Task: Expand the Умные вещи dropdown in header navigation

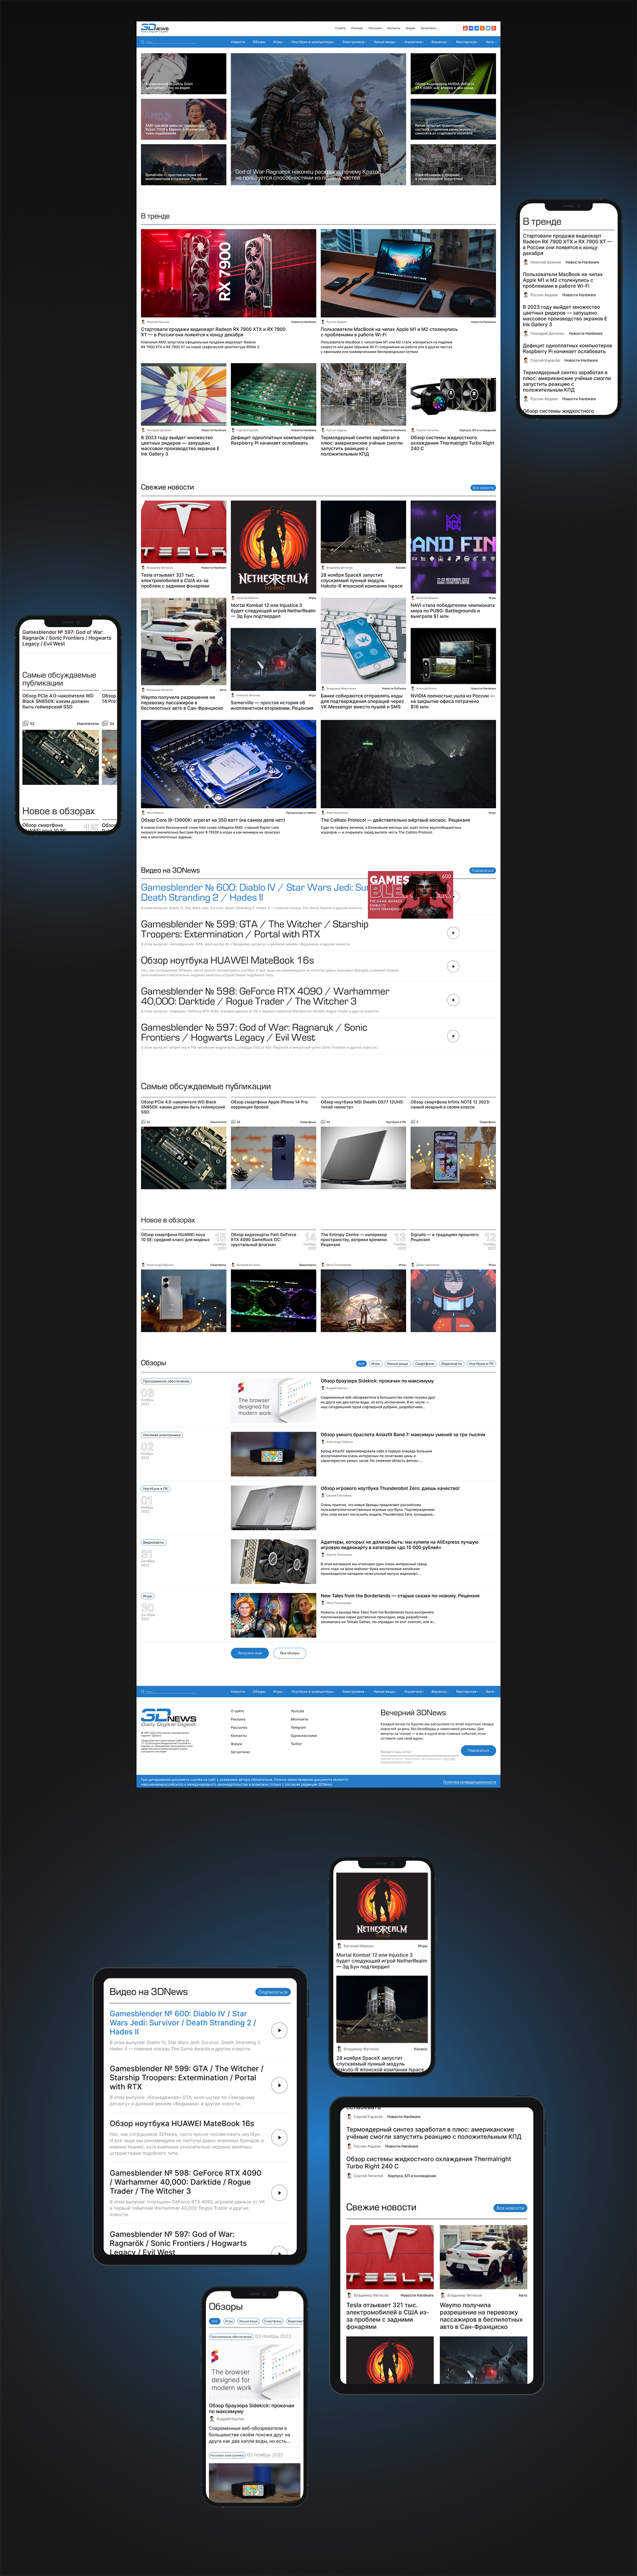Action: point(385,42)
